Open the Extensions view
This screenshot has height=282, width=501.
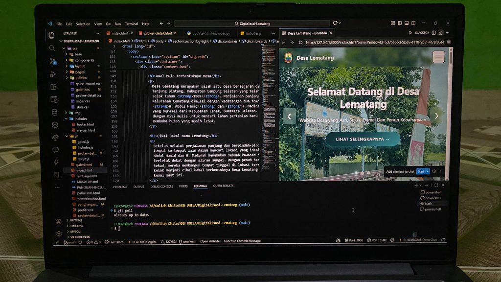coord(53,87)
